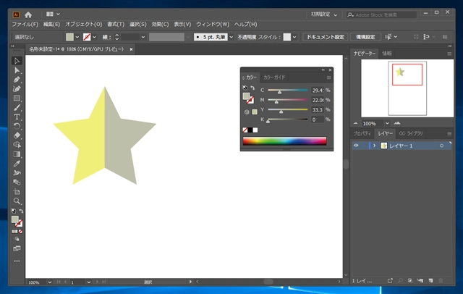The height and width of the screenshot is (294, 463).
Task: Open the 5 pt. 丸筆 brush dropdown
Action: coord(231,37)
